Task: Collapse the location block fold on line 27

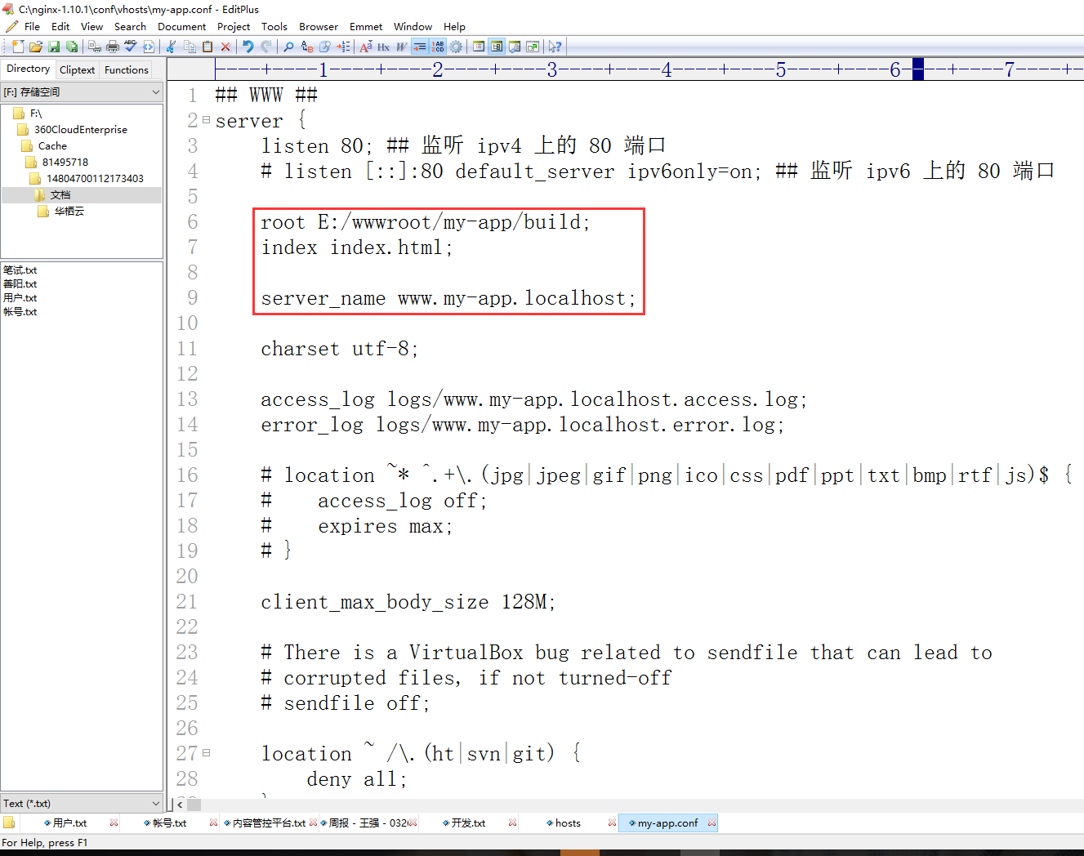Action: pos(206,752)
